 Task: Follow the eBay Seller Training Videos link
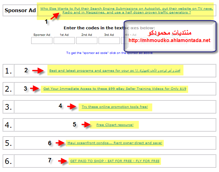(x=114, y=89)
